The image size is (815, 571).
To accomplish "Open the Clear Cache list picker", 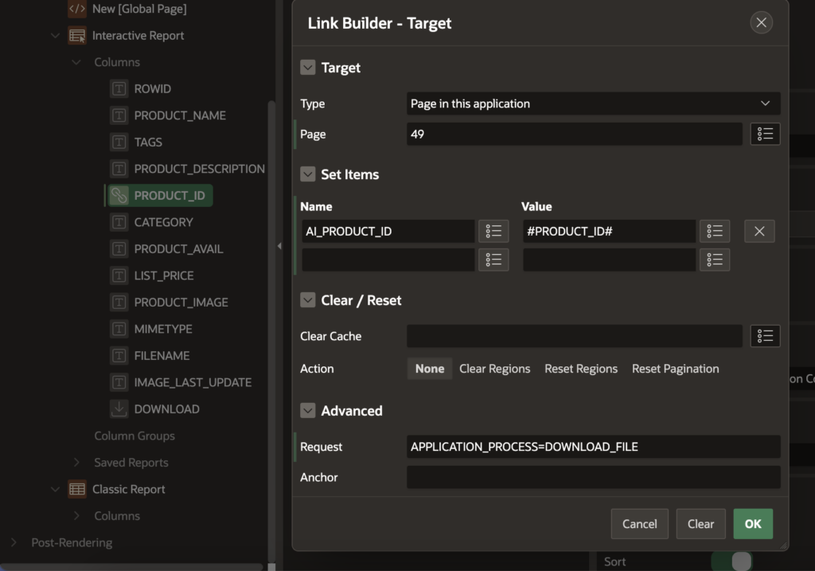I will pyautogui.click(x=765, y=336).
